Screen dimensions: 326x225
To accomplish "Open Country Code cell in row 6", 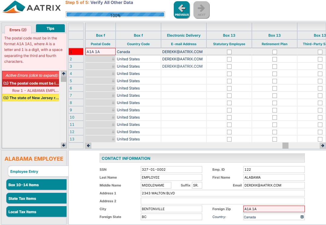I will pos(138,88).
